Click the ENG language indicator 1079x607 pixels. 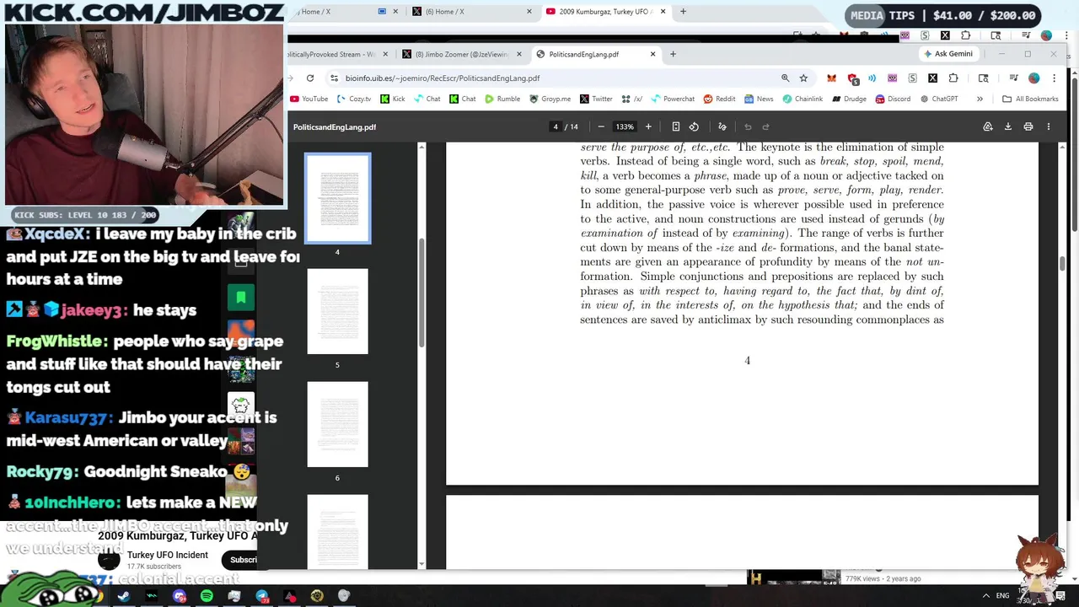(x=1002, y=596)
